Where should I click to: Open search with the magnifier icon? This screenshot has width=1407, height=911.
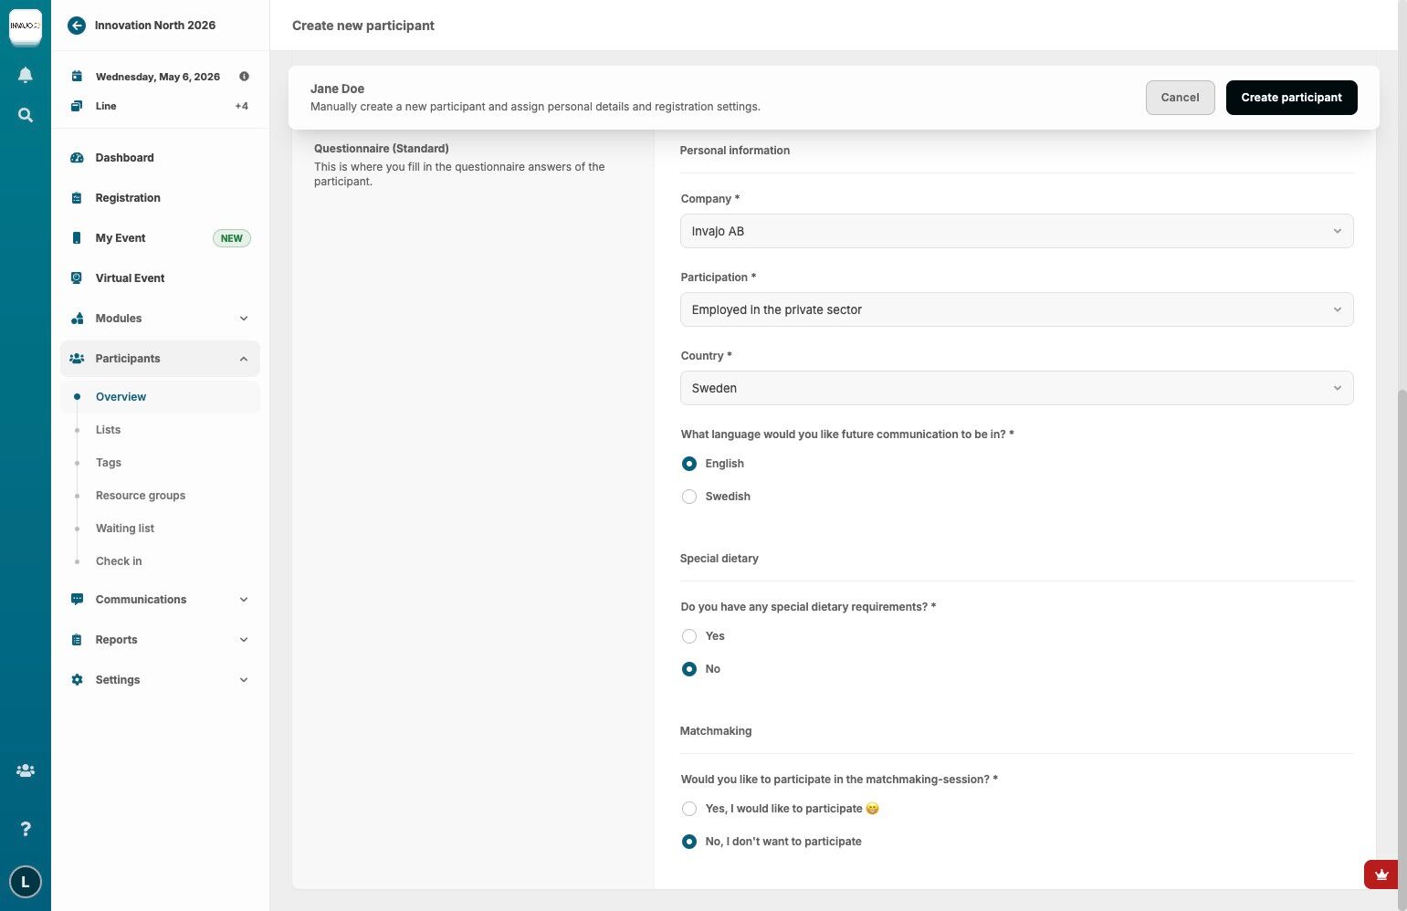26,115
